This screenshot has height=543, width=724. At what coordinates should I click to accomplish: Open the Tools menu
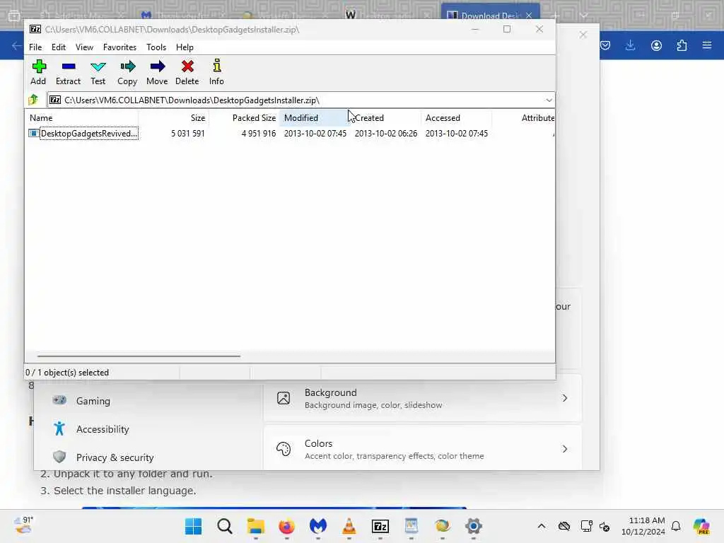(156, 47)
